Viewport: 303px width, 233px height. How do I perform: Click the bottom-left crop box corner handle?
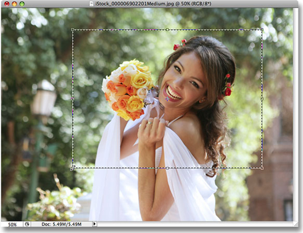[73, 168]
